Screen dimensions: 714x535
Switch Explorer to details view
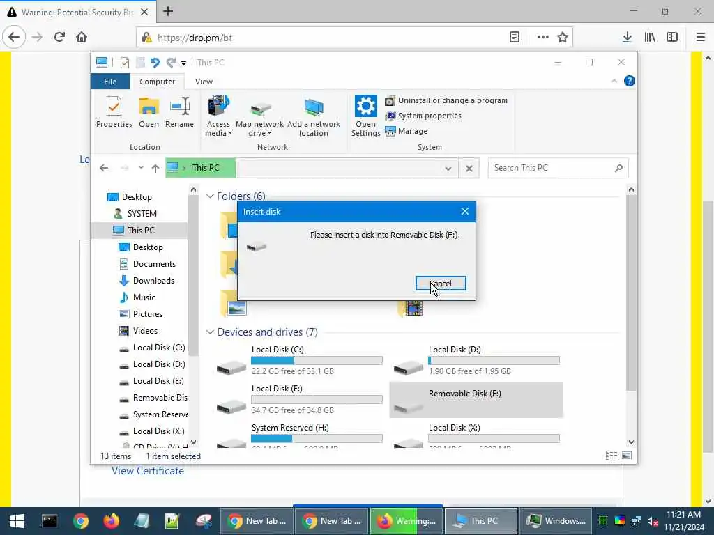612,456
